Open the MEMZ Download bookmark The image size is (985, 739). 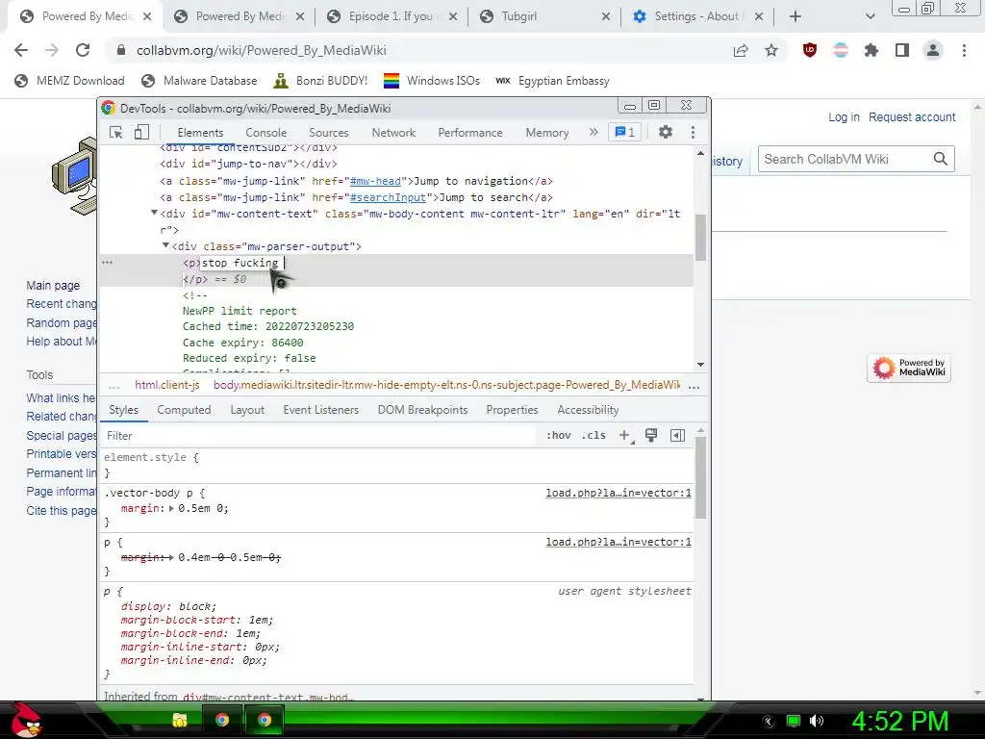(x=69, y=81)
